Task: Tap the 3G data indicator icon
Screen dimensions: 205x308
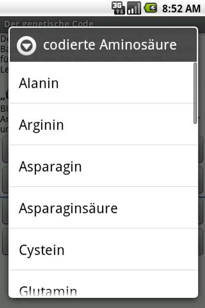Action: (x=118, y=8)
